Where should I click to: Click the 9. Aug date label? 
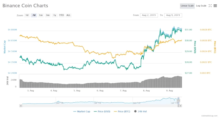tap(170, 90)
